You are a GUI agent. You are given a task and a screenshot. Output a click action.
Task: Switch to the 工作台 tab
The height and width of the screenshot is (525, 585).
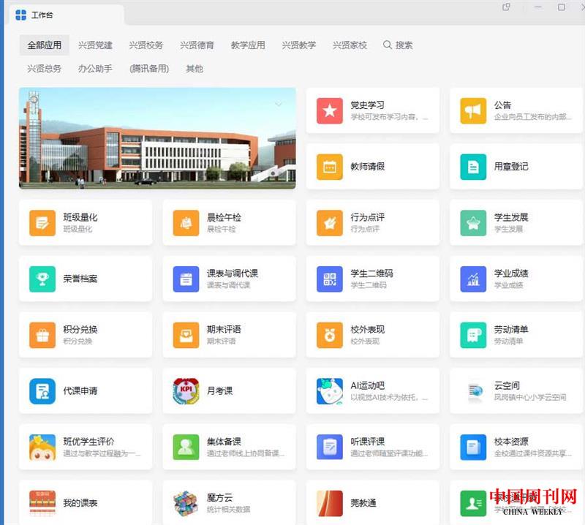coord(44,13)
